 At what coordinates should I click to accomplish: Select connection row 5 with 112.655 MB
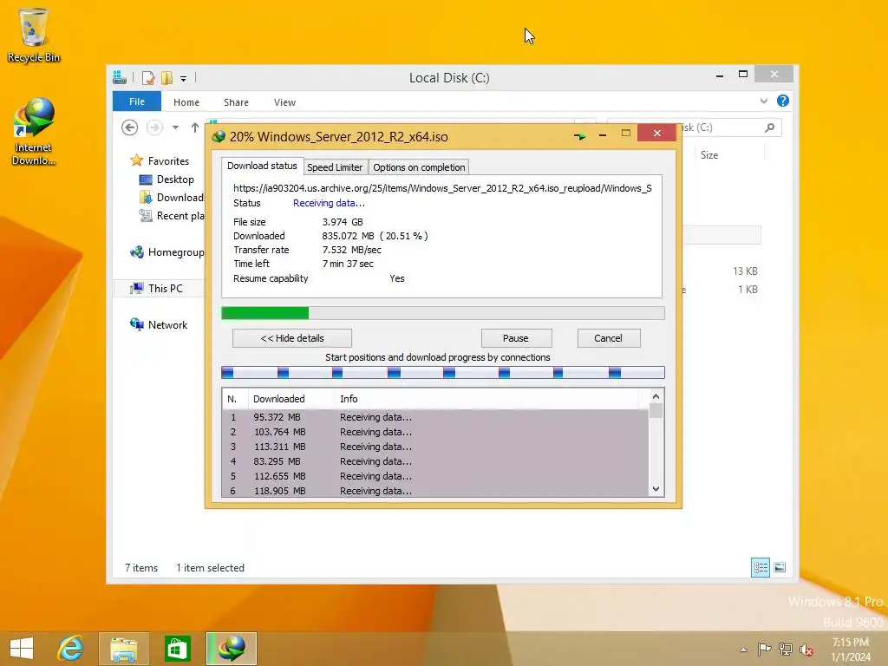(x=435, y=476)
